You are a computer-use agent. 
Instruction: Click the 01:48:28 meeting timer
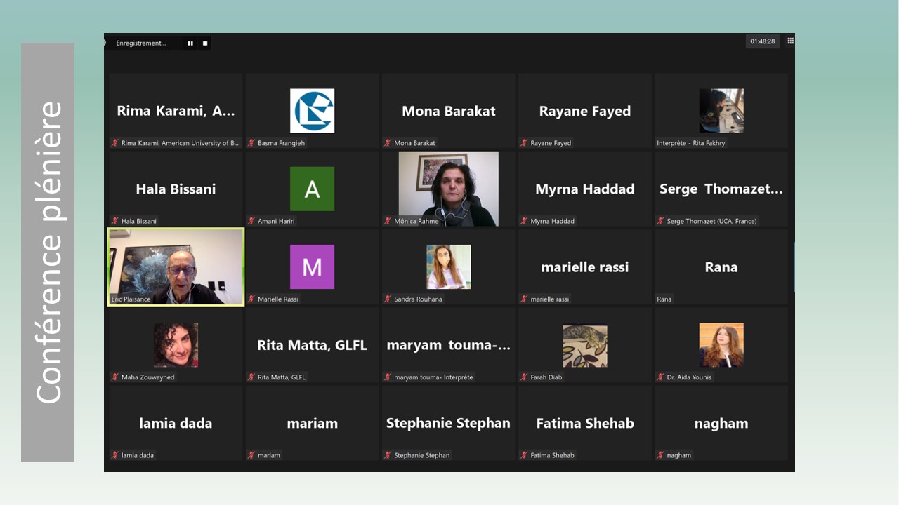click(762, 41)
